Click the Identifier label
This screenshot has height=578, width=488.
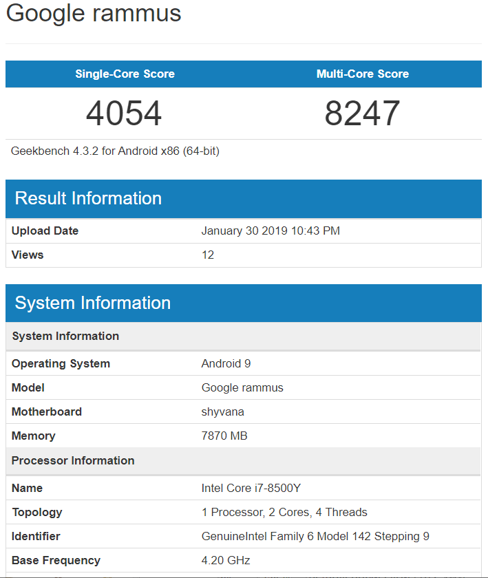(x=36, y=536)
